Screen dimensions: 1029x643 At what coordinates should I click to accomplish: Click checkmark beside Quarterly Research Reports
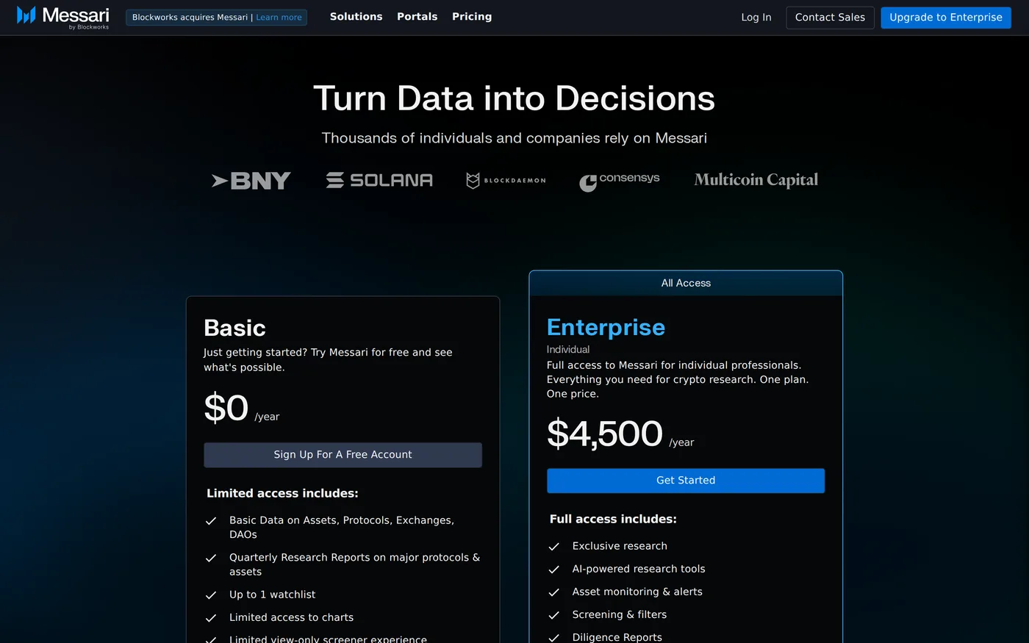[x=211, y=558]
